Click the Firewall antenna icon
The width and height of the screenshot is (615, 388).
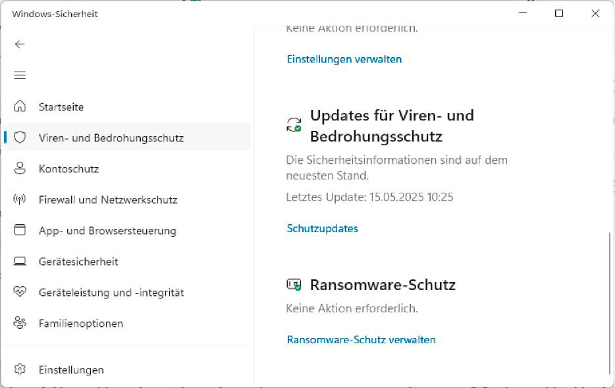(20, 199)
